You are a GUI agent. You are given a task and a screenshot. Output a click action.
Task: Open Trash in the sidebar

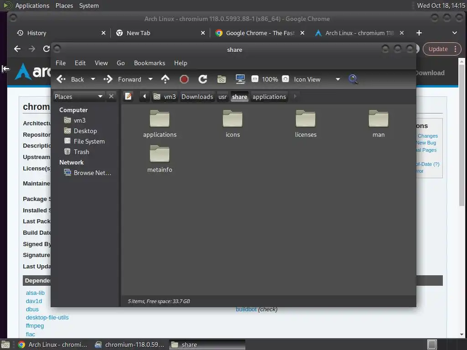(77, 152)
